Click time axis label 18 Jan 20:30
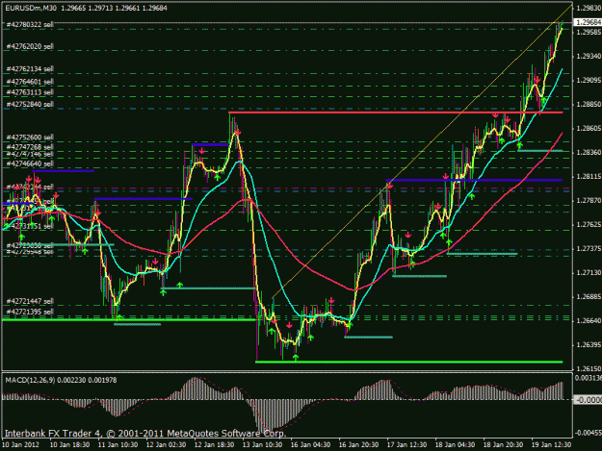 point(503,445)
